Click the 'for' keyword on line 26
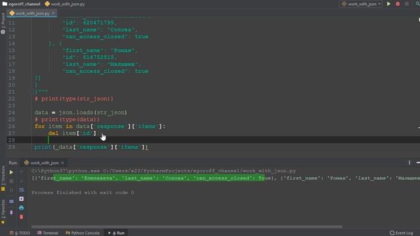Image resolution: width=420 pixels, height=236 pixels. 39,127
